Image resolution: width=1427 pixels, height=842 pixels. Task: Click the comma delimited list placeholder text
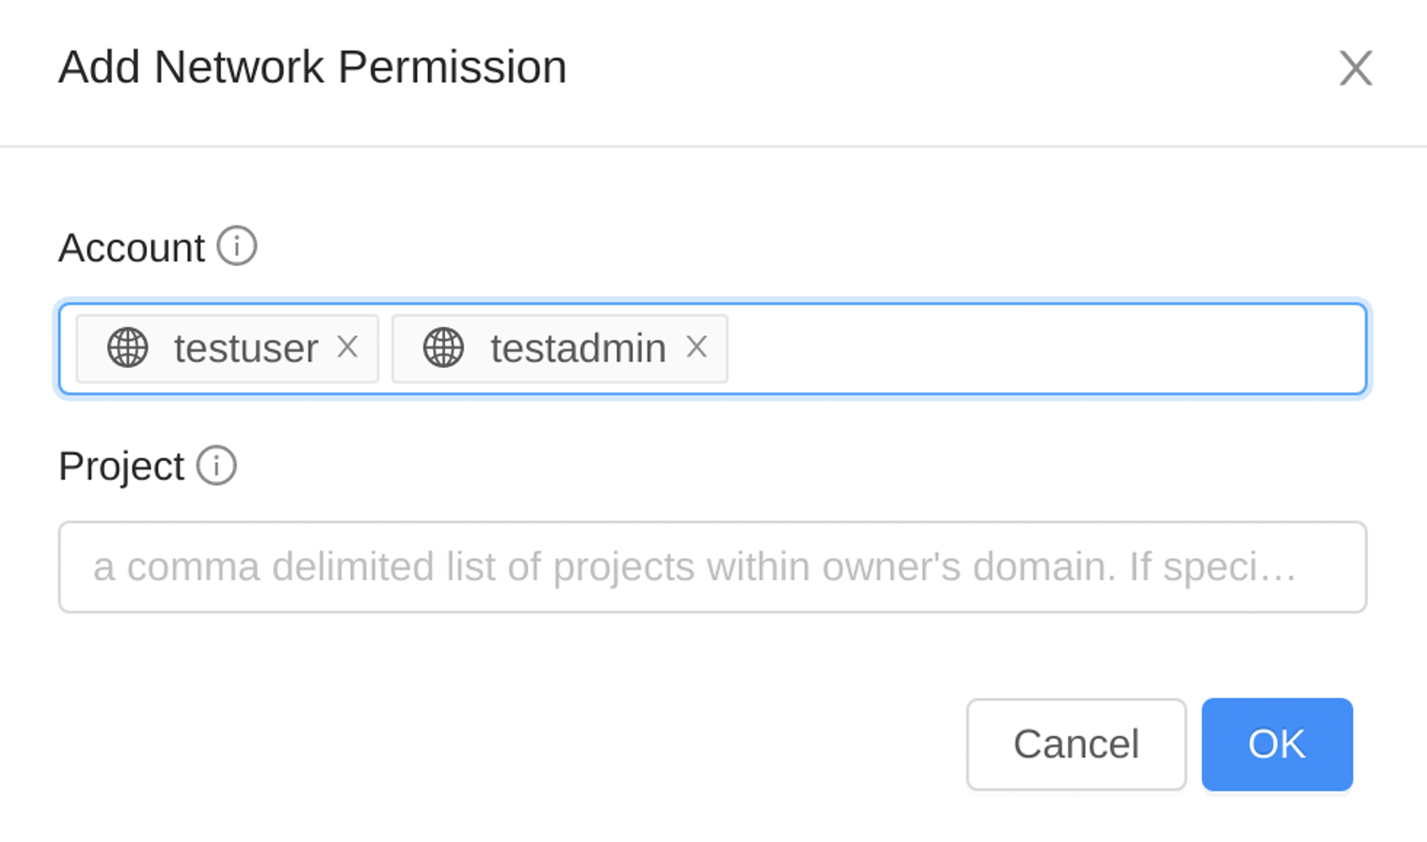point(695,567)
